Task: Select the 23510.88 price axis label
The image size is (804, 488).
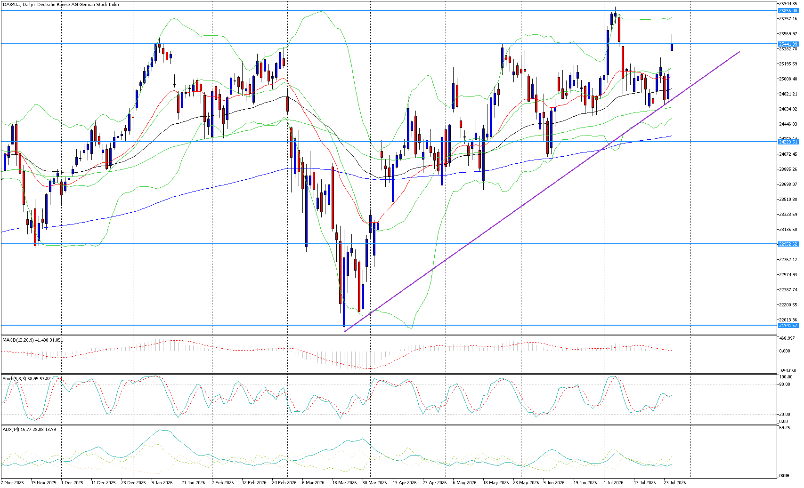Action: tap(788, 200)
